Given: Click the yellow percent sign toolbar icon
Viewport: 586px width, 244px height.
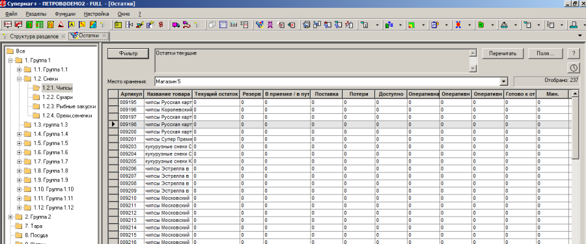Looking at the screenshot, I should pos(82,25).
